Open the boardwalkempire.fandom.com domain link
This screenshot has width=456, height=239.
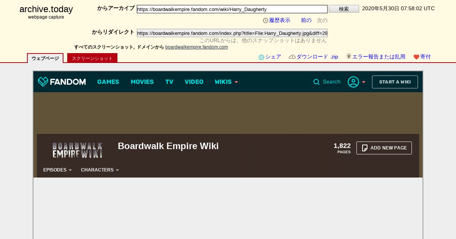[x=196, y=47]
